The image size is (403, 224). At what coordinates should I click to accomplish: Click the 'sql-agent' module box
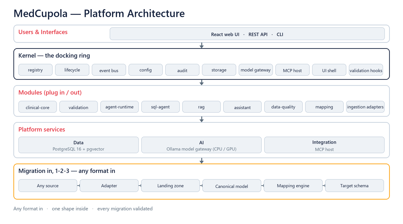pos(160,107)
